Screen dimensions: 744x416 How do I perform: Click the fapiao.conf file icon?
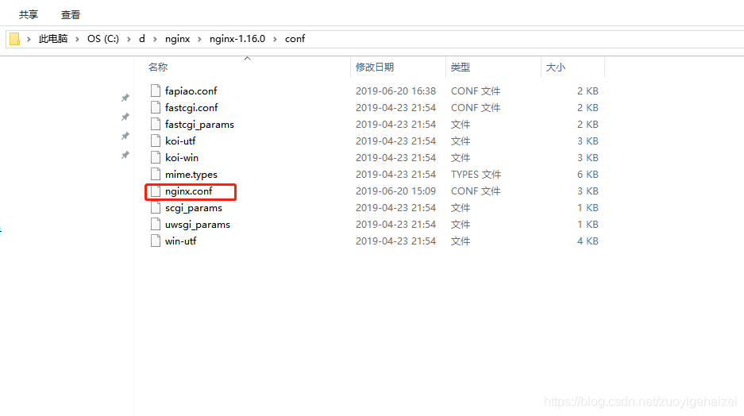click(156, 91)
